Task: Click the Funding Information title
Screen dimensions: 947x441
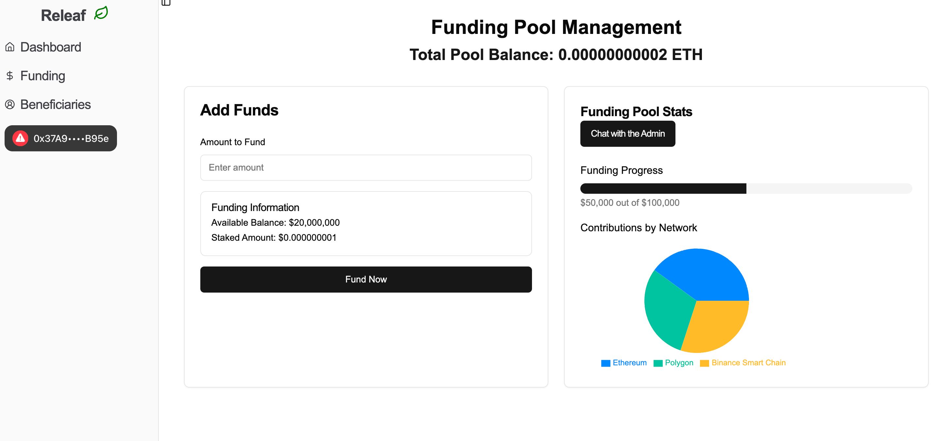Action: coord(255,208)
